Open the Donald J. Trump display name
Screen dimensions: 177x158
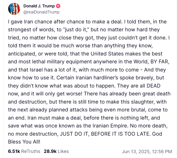[39, 6]
